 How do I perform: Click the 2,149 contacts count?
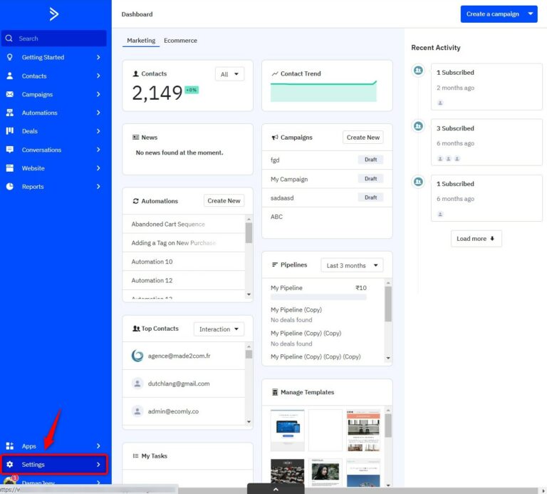coord(157,93)
